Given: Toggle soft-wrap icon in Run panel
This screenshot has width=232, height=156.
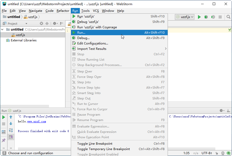Looking at the screenshot, I should point(11,130).
